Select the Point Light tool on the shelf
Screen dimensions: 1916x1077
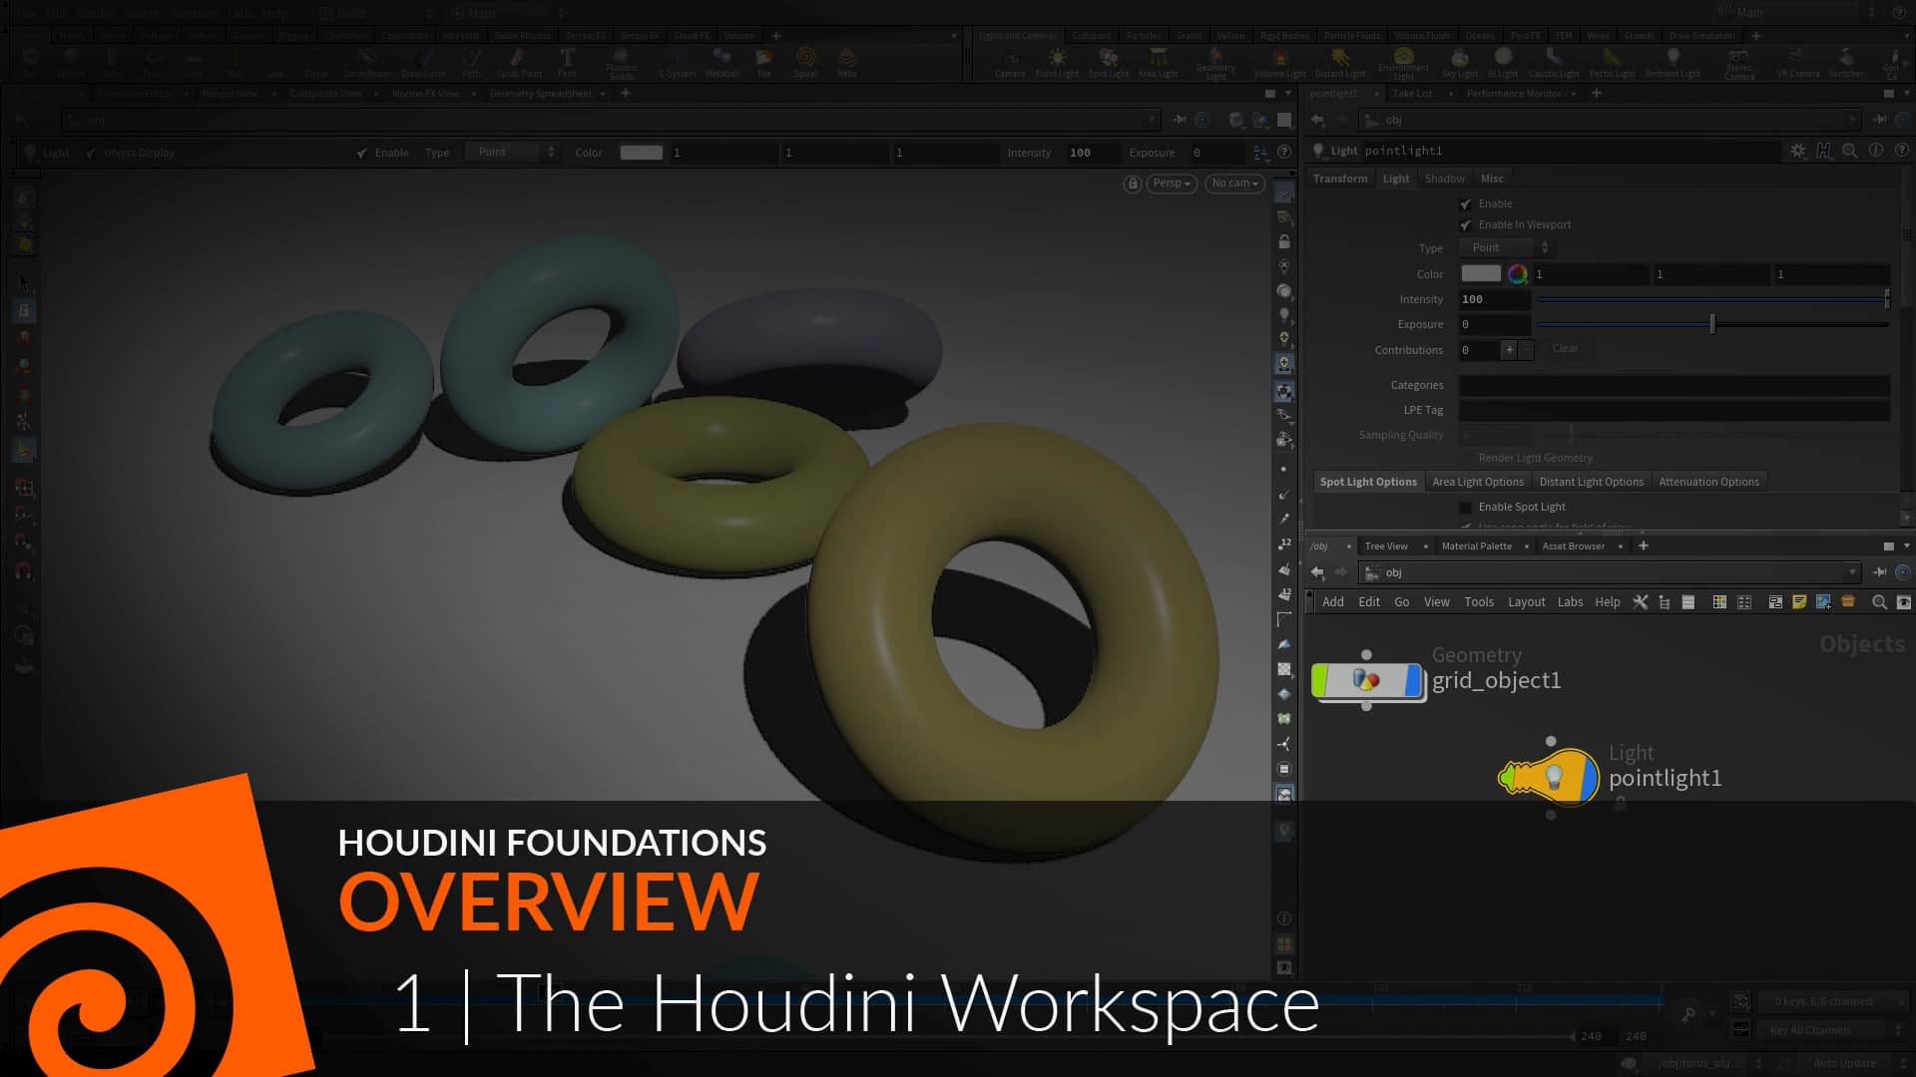coord(1057,65)
